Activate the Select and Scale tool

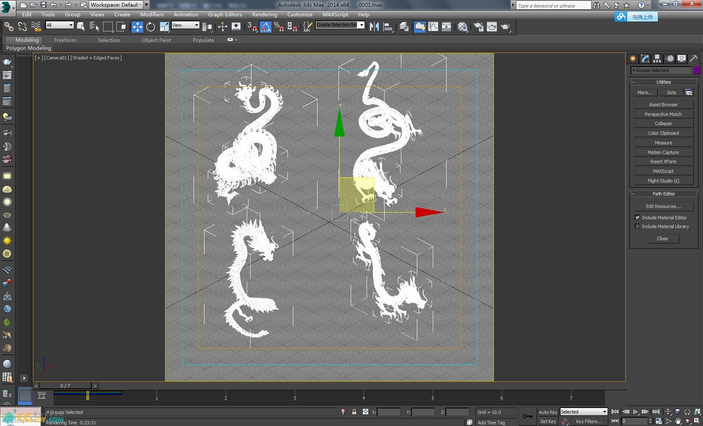164,27
